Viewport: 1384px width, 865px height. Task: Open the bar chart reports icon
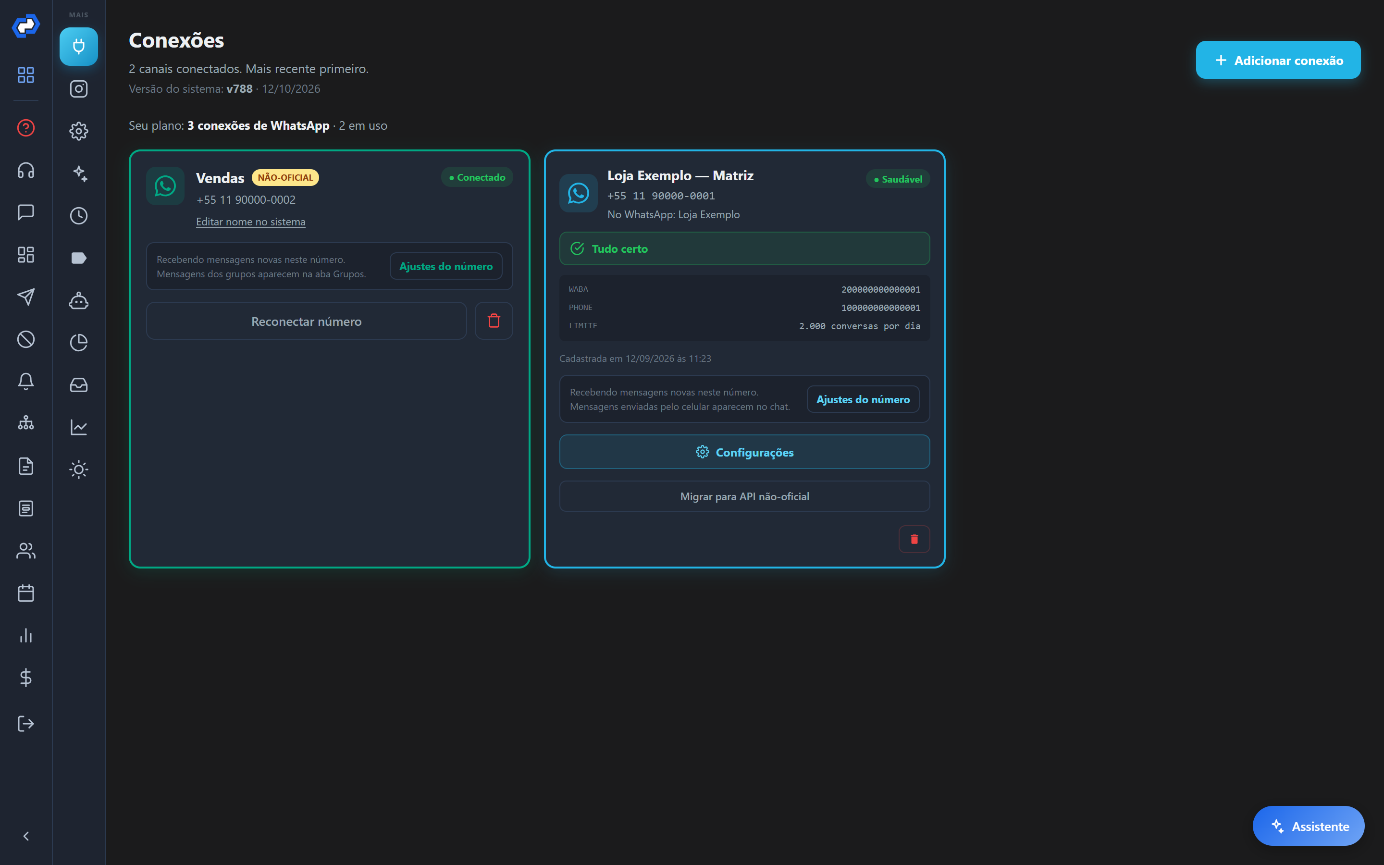click(x=26, y=636)
